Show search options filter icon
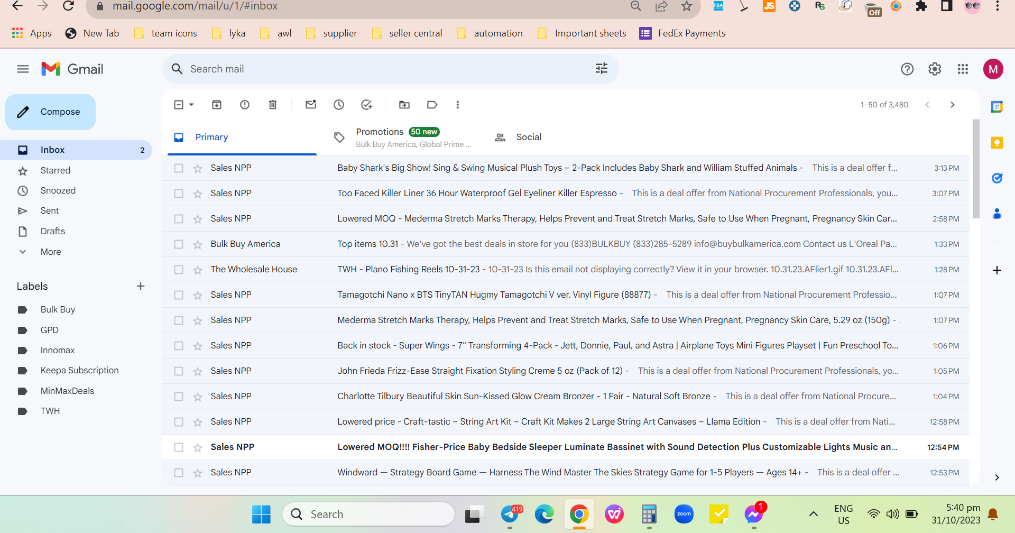This screenshot has height=533, width=1015. coord(602,69)
